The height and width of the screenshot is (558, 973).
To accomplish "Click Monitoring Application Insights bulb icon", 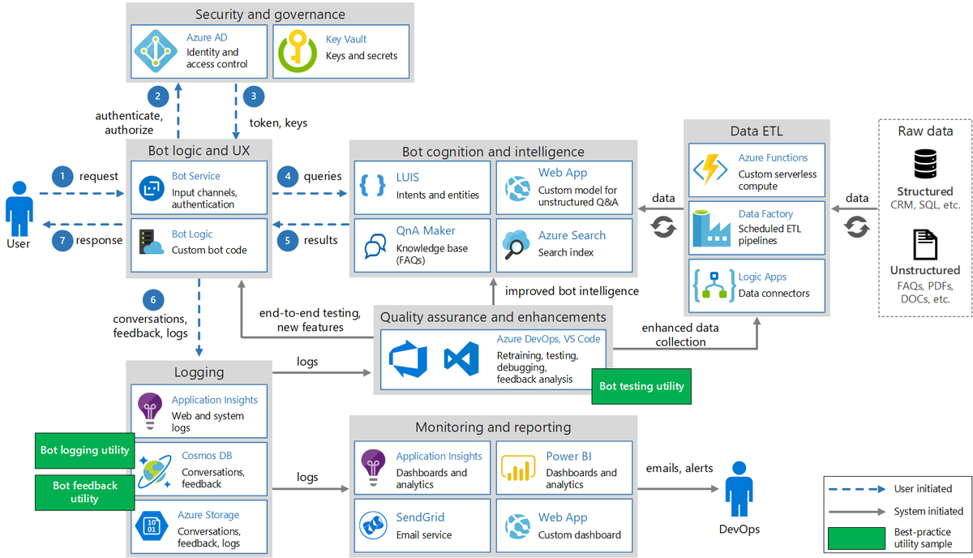I will pyautogui.click(x=374, y=468).
